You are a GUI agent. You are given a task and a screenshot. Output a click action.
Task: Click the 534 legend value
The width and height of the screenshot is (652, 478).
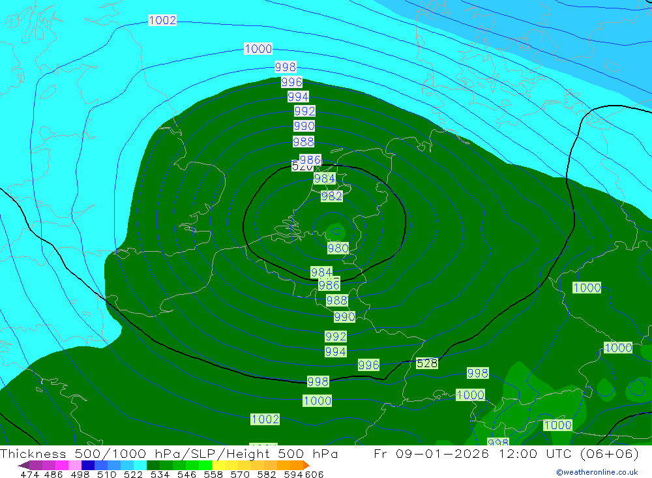pos(160,474)
